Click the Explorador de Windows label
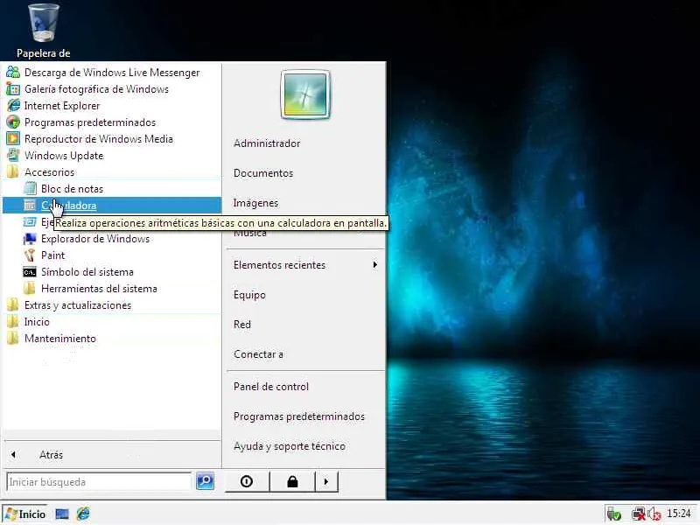The height and width of the screenshot is (525, 700). [95, 239]
